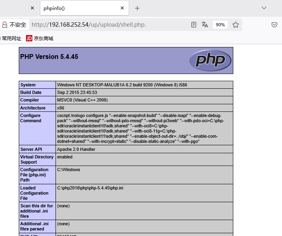This screenshot has height=236, width=282.
Task: Click the Loaded Configuration File path value
Action: click(x=90, y=188)
